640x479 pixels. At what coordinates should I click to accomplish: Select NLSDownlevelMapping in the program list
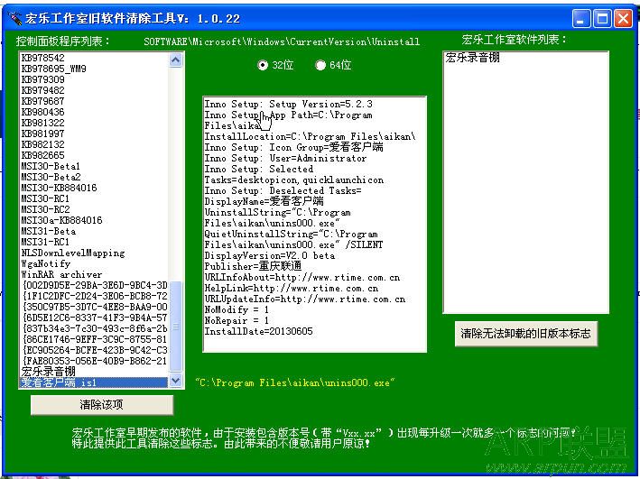(x=94, y=253)
